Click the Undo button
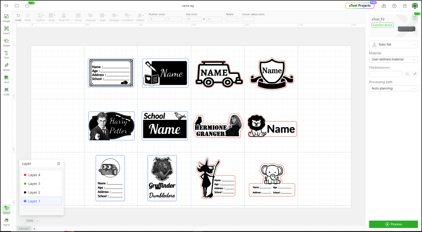The width and height of the screenshot is (422, 232). (x=18, y=17)
